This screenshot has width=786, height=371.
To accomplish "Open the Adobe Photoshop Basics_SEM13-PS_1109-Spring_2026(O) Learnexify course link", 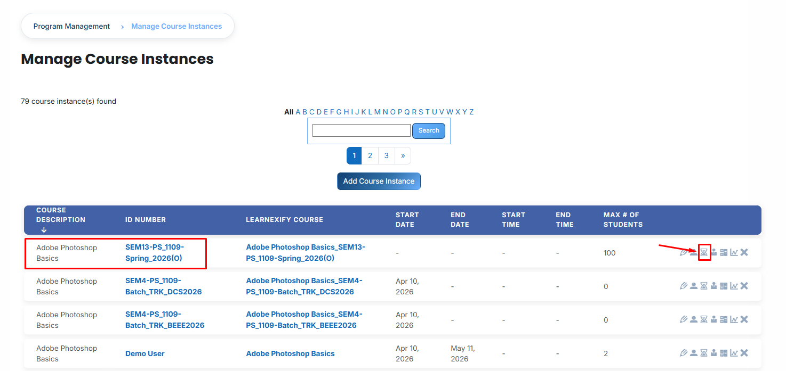I will coord(306,253).
